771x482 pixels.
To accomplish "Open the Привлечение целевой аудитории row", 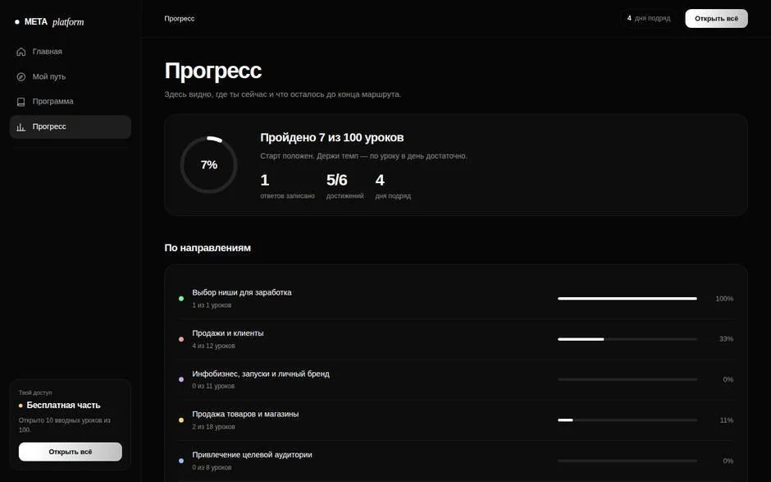I will (x=456, y=461).
